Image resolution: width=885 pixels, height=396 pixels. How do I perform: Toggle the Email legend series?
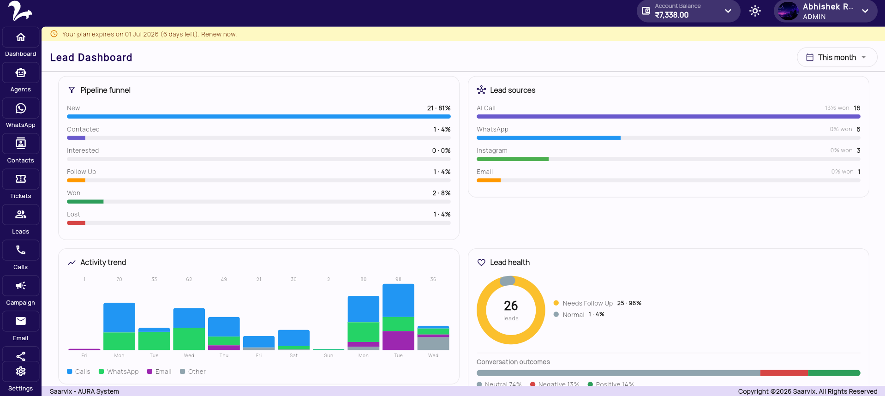(159, 372)
